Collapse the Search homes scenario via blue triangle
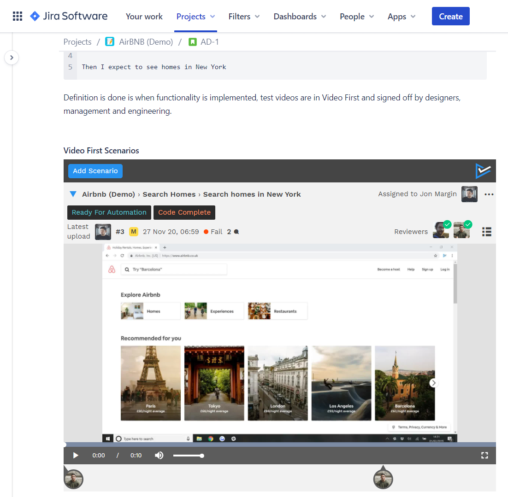The width and height of the screenshot is (508, 497). click(x=73, y=194)
